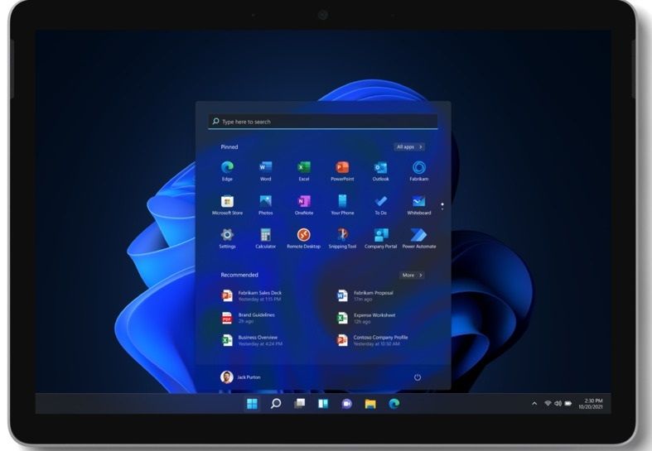Go to the next pinned apps page dots
Screen dimensions: 652x451
[x=442, y=206]
